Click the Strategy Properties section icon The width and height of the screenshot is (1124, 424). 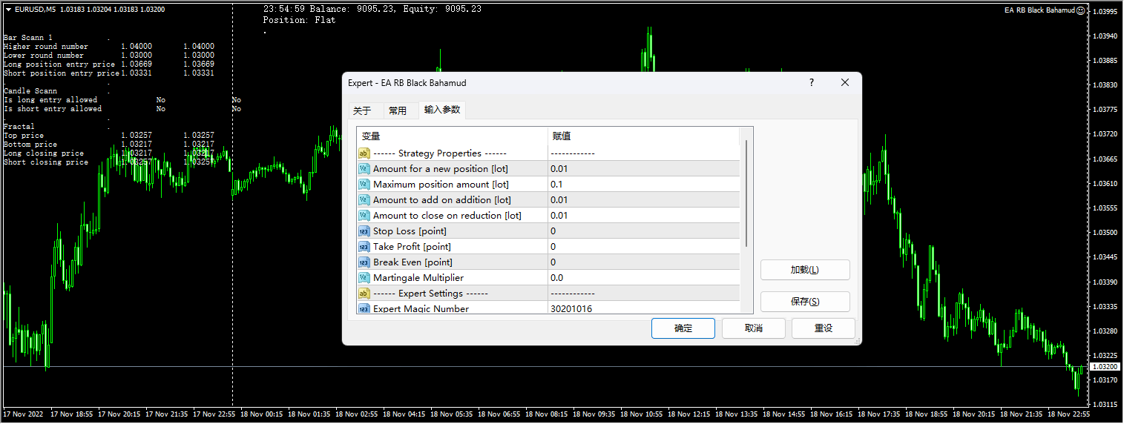coord(364,153)
